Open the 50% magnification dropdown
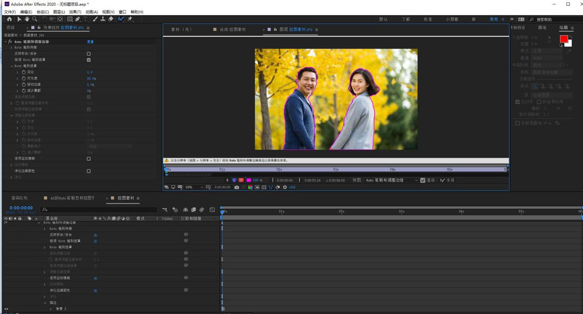Viewport: 583px width, 314px height. click(195, 187)
